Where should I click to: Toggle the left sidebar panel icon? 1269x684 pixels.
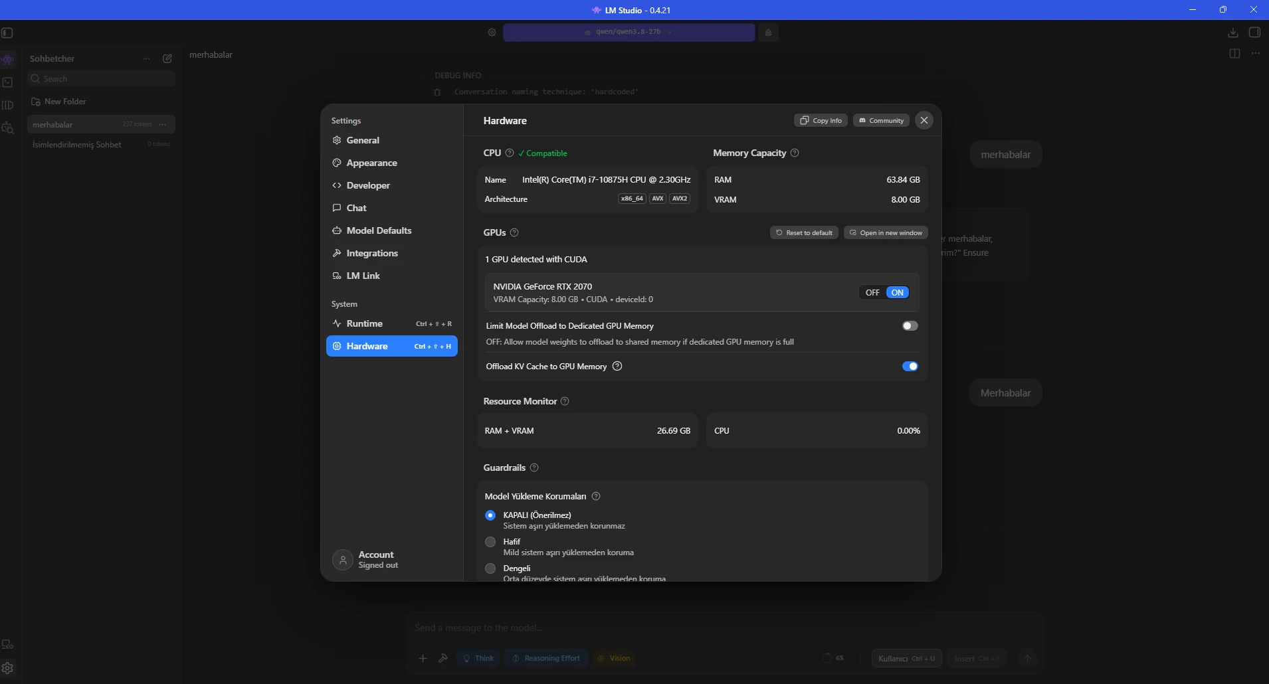pos(7,33)
